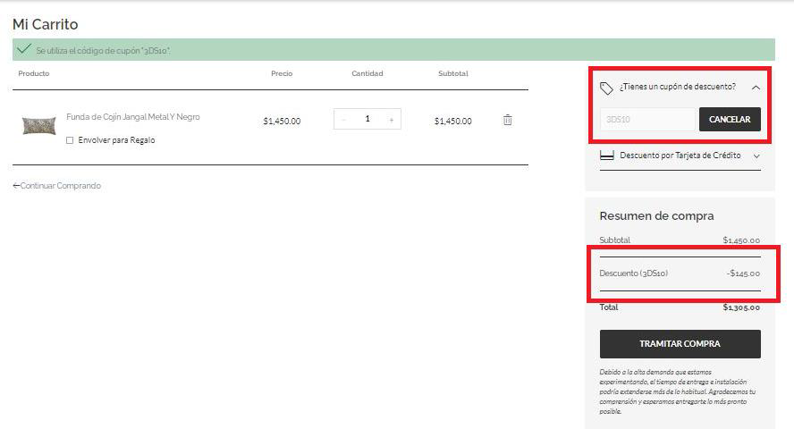Delete the cushion cover from cart

coord(507,120)
